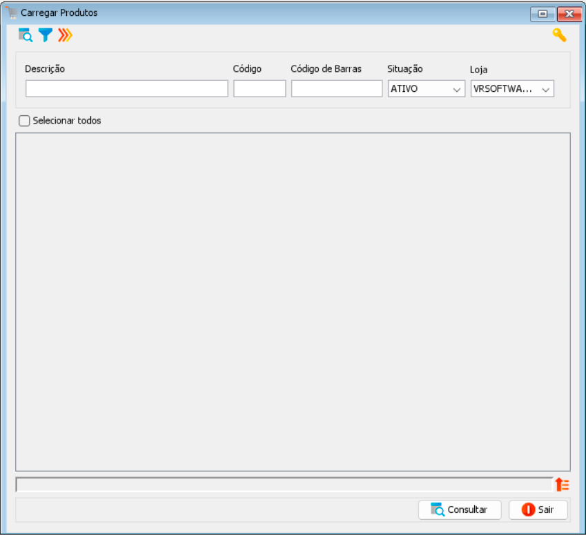Click the yellow key icon
The image size is (586, 535).
560,35
